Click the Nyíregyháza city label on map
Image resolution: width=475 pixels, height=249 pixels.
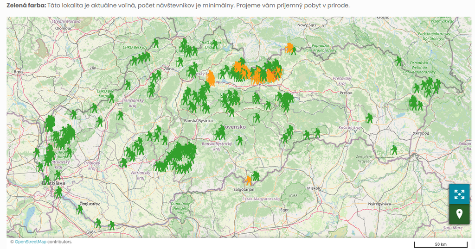click(380, 204)
